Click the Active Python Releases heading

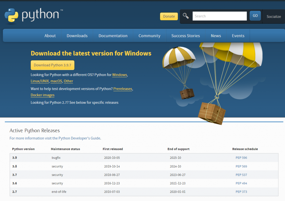pos(35,131)
